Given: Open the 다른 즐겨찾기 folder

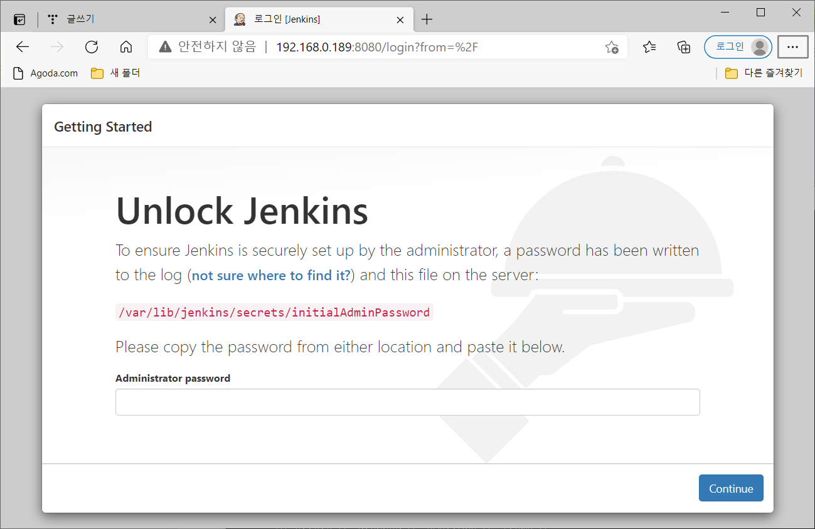Looking at the screenshot, I should pos(764,73).
